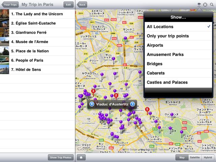Image resolution: width=216 pixels, height=162 pixels.
Task: Open trip item Gianfranco Ferré
Action: (37, 32)
